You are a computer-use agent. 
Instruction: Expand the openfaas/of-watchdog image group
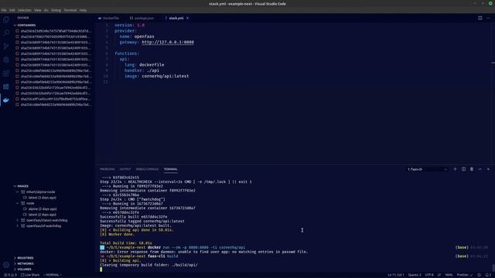pyautogui.click(x=18, y=226)
